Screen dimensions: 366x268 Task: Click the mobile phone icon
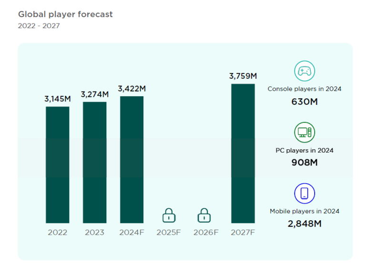304,193
